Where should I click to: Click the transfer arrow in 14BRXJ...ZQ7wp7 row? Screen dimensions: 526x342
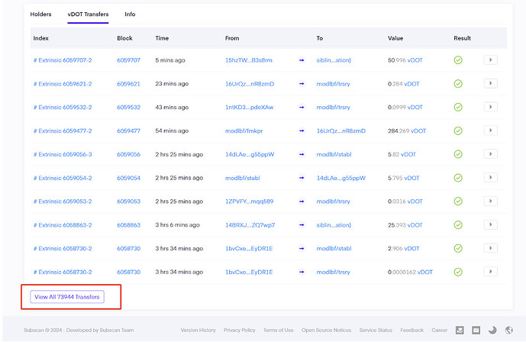pos(302,225)
